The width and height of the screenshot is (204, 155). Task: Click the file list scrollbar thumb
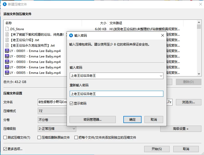[x=199, y=27]
